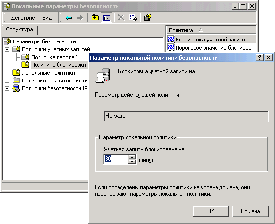Click the OK button
Image resolution: width=275 pixels, height=224 pixels.
click(x=211, y=211)
